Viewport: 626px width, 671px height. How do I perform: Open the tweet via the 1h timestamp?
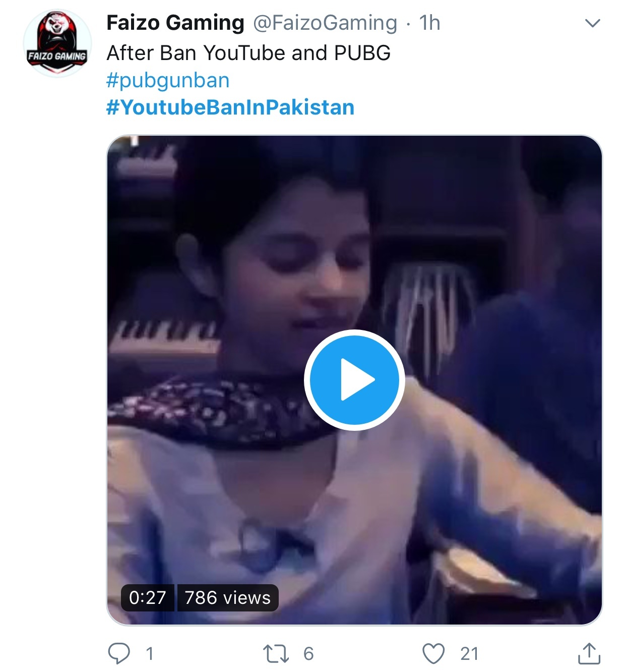point(430,23)
